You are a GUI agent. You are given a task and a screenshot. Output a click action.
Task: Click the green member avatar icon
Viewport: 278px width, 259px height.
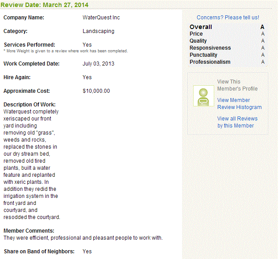pos(204,96)
